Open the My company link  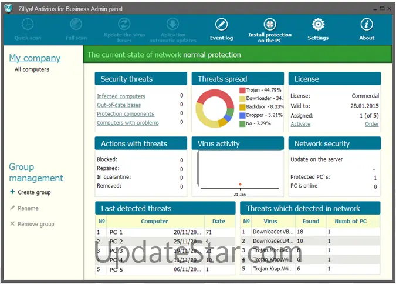point(35,58)
